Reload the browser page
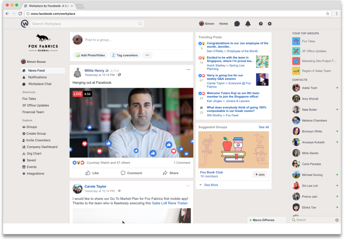The height and width of the screenshot is (240, 344). pyautogui.click(x=20, y=14)
